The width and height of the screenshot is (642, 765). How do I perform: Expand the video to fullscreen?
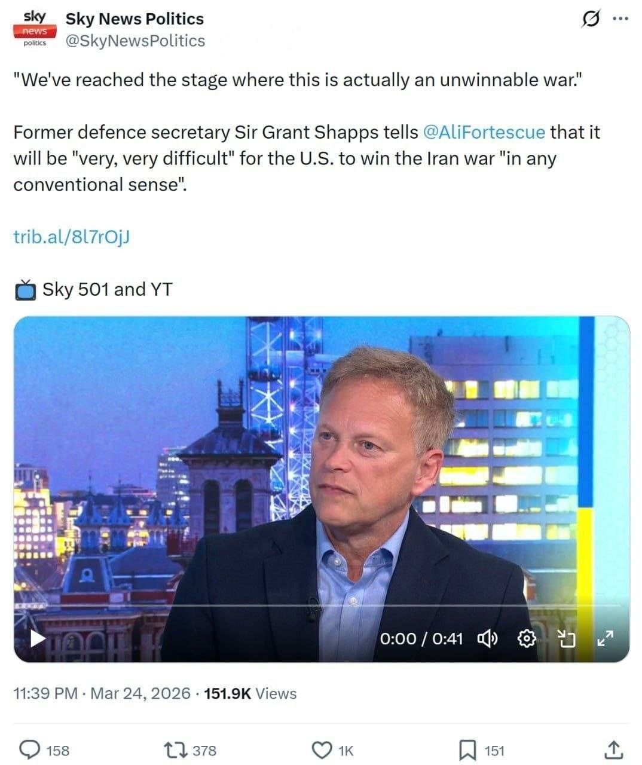[605, 639]
